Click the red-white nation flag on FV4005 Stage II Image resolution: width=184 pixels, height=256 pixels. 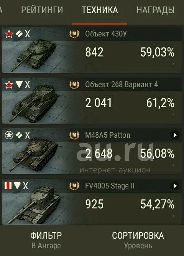8,186
